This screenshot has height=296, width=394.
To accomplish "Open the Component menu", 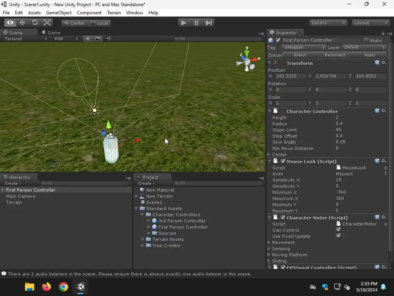I will 89,13.
